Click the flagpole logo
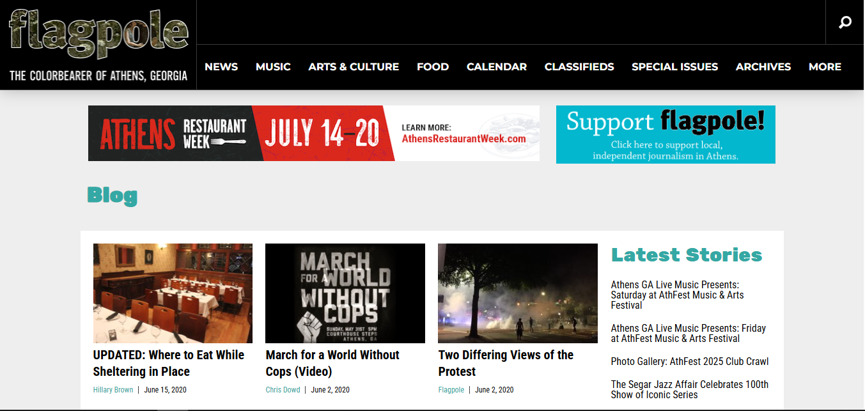Image resolution: width=865 pixels, height=411 pixels. tap(98, 45)
